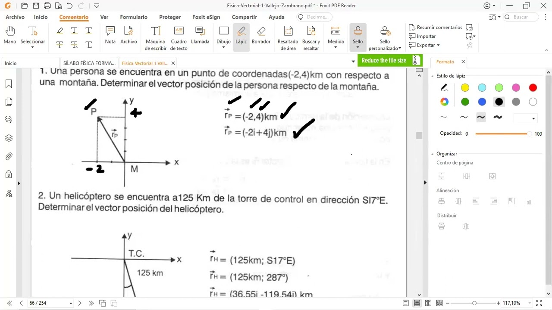Choose thinnest pencil line style
The image size is (552, 310).
(x=443, y=117)
